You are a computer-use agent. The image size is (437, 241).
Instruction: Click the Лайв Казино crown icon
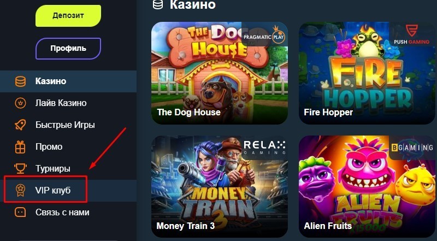pos(20,103)
